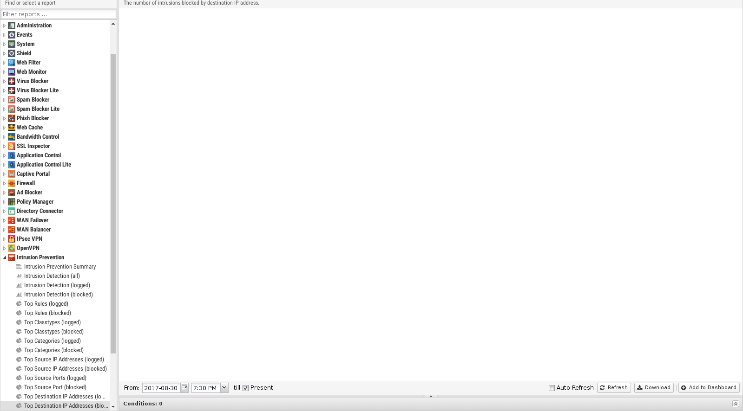Collapse the Intrusion Prevention tree node
Viewport: 743px width, 411px height.
tap(4, 257)
